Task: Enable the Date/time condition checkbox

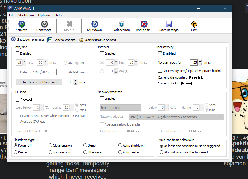Action: pyautogui.click(x=17, y=53)
